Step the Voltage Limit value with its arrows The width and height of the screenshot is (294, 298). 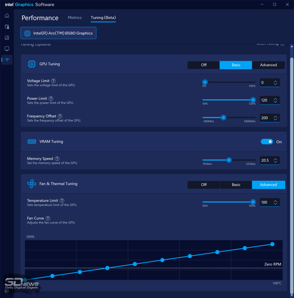[x=275, y=83]
